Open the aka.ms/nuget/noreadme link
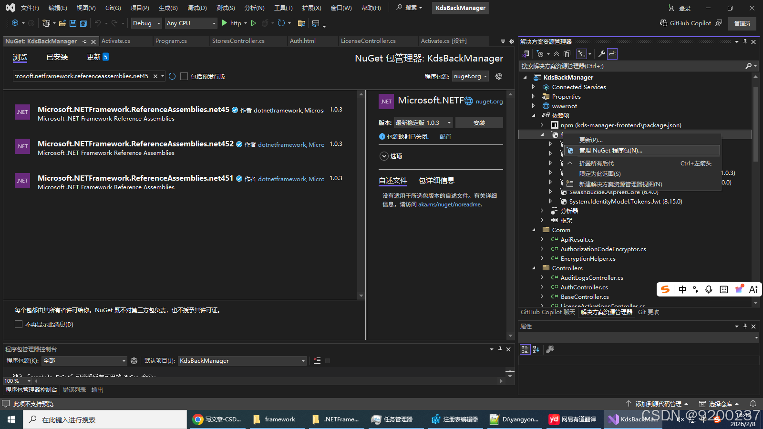Image resolution: width=763 pixels, height=429 pixels. coord(450,204)
